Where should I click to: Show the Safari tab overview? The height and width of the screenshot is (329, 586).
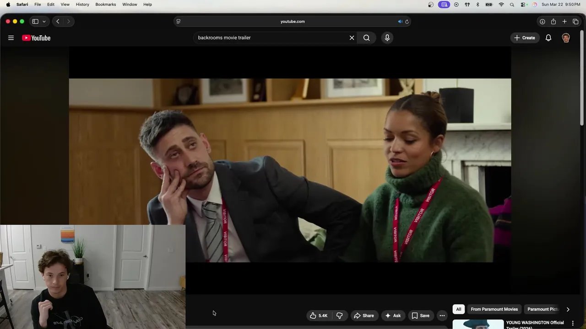pos(575,21)
